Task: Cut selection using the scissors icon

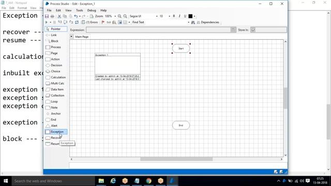Action: pos(59,16)
